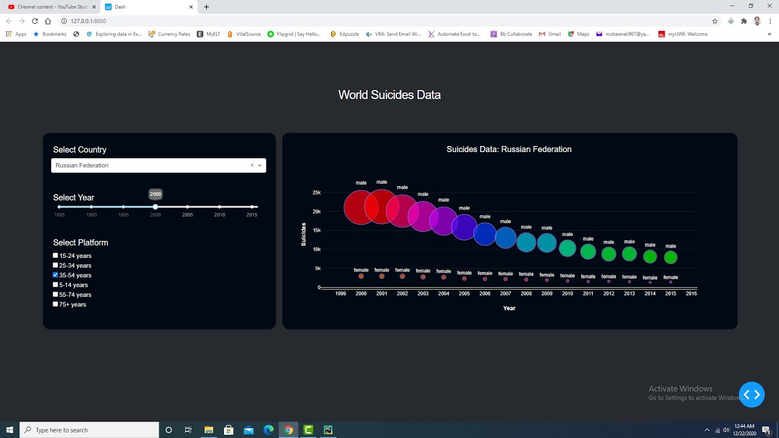The width and height of the screenshot is (779, 438).
Task: Open Task View from the taskbar
Action: click(x=188, y=430)
